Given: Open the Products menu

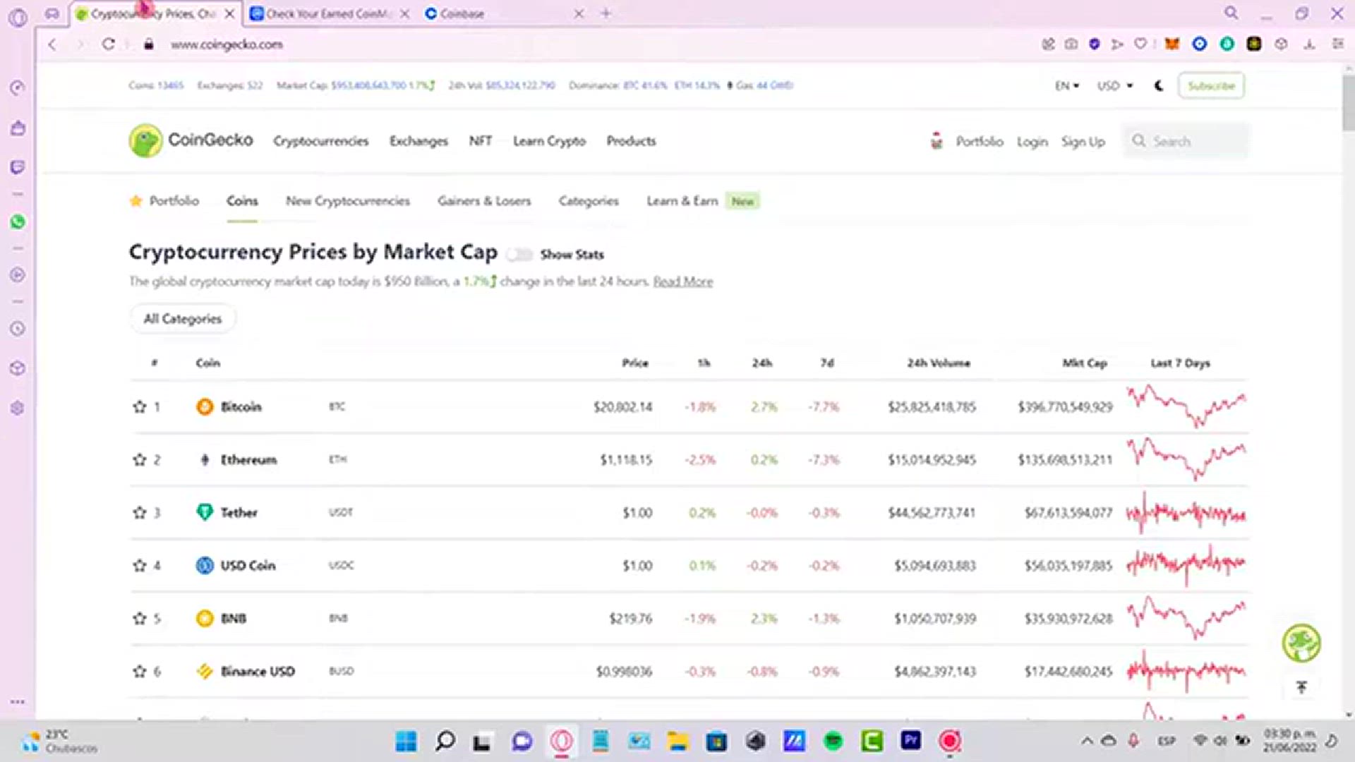Looking at the screenshot, I should [631, 141].
